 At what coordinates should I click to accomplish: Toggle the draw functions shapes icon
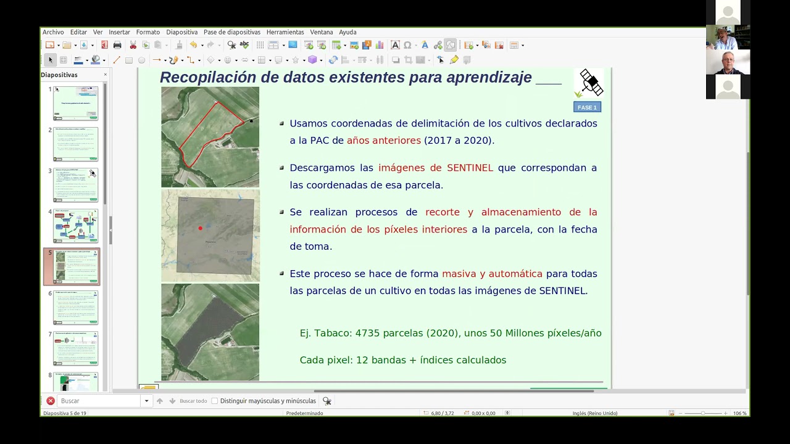(451, 45)
